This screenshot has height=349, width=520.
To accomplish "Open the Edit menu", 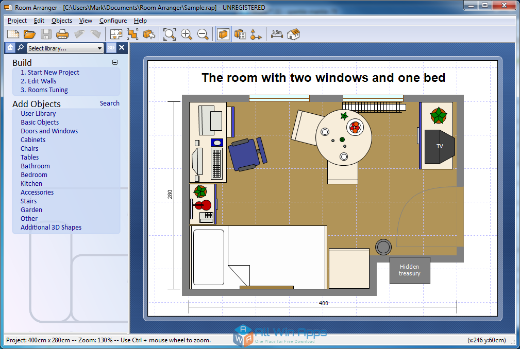I will (39, 21).
